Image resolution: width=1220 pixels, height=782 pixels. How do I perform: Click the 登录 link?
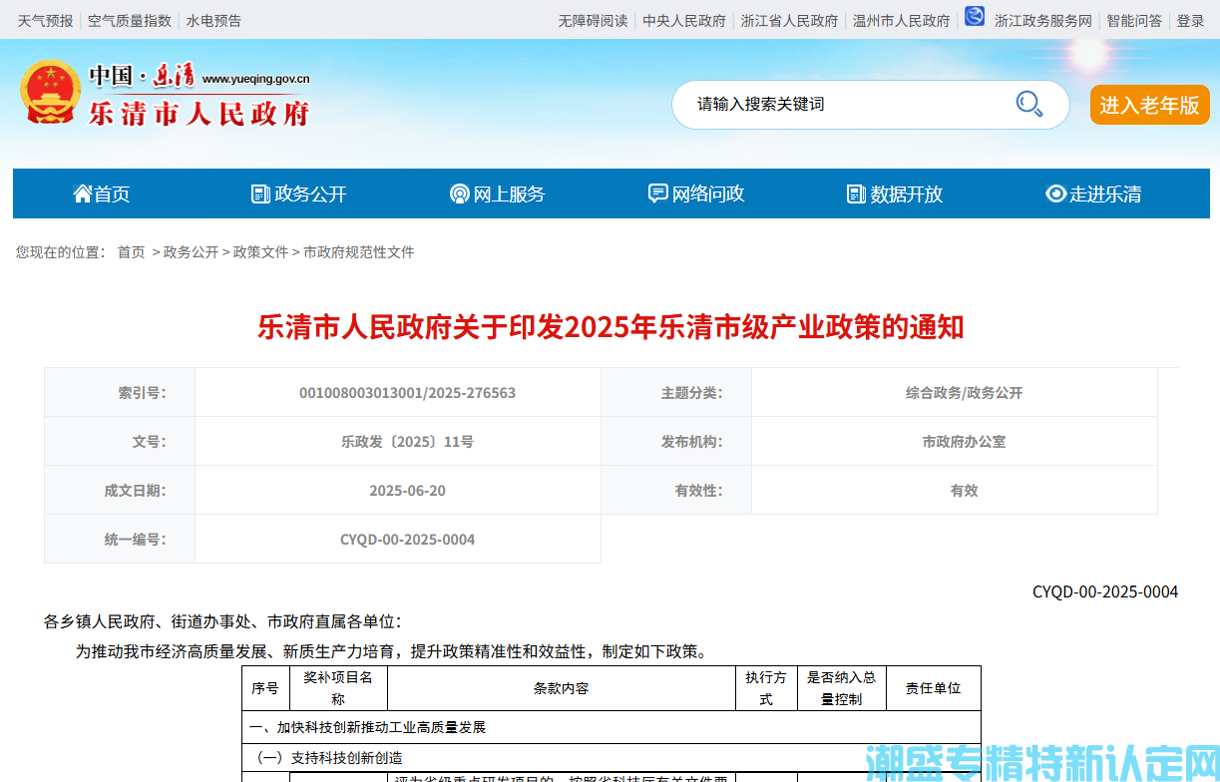tap(1190, 20)
